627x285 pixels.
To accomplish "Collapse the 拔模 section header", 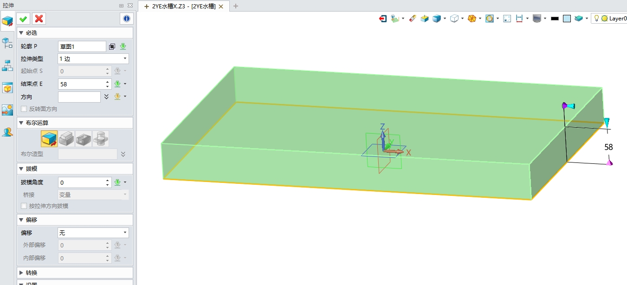I will (x=32, y=168).
